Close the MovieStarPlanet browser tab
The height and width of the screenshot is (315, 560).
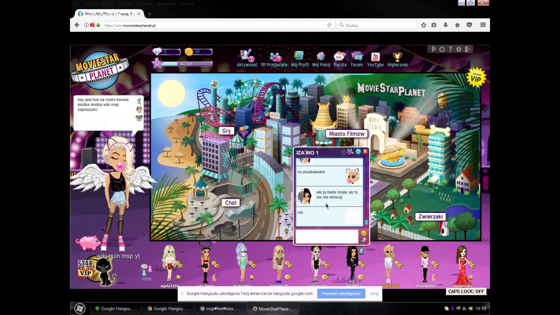coord(139,14)
